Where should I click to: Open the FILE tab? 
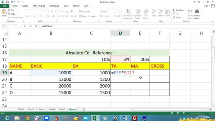4,6
